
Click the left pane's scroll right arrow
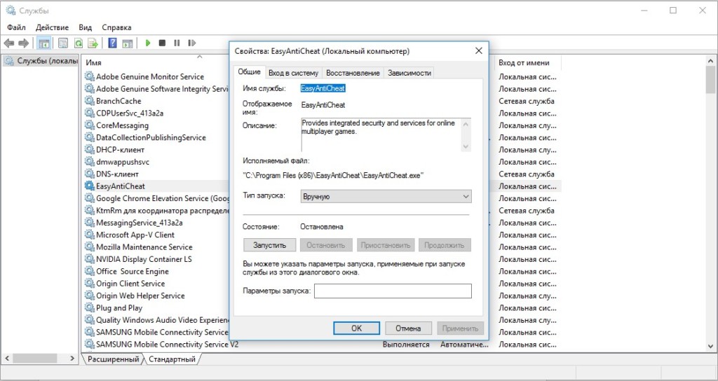coord(72,358)
